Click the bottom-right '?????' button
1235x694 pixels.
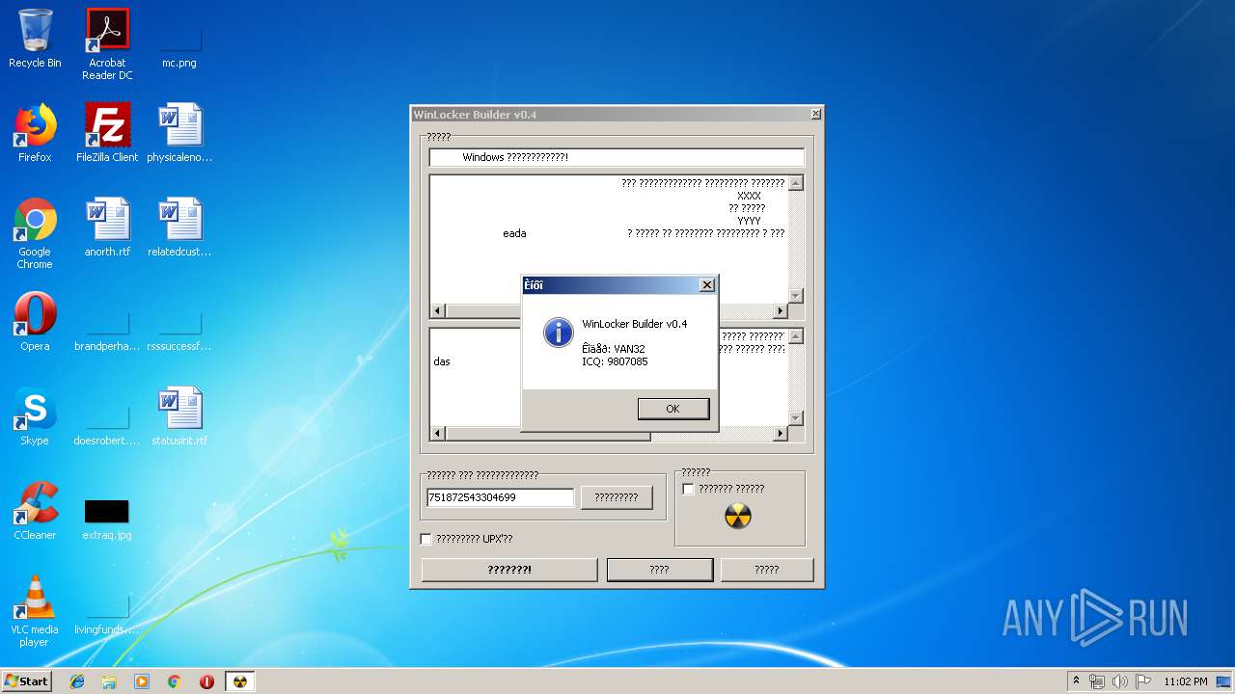767,570
